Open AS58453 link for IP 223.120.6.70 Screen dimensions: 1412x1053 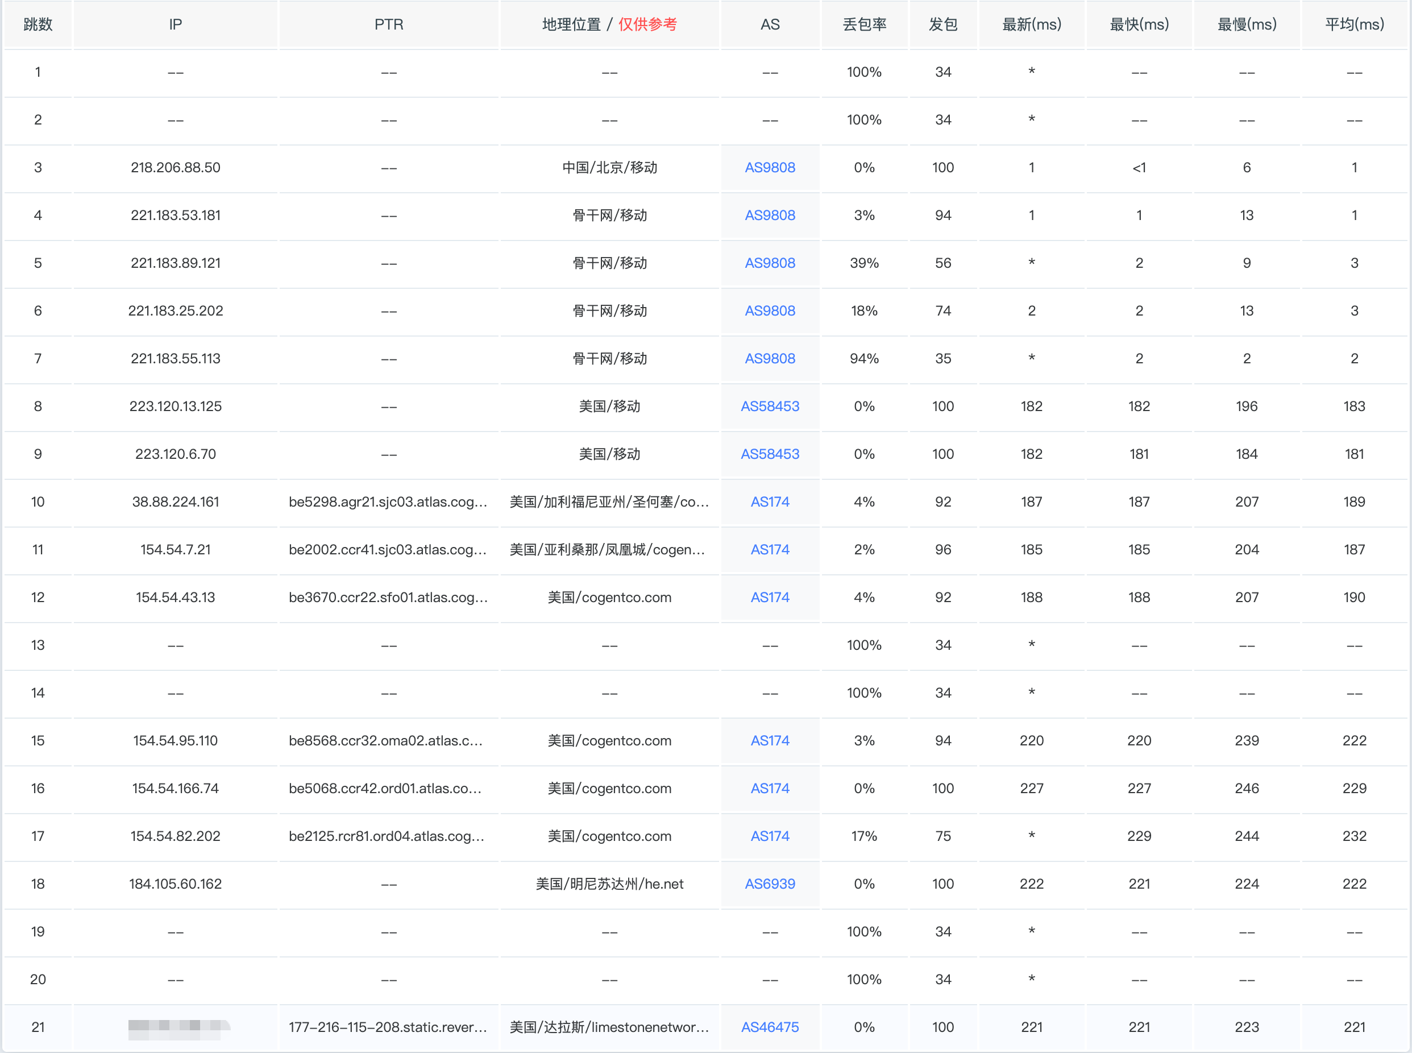point(770,454)
